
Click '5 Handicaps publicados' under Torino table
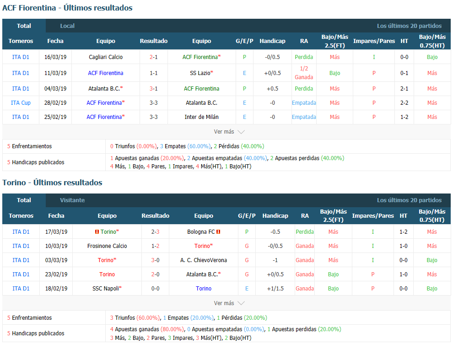tap(36, 333)
